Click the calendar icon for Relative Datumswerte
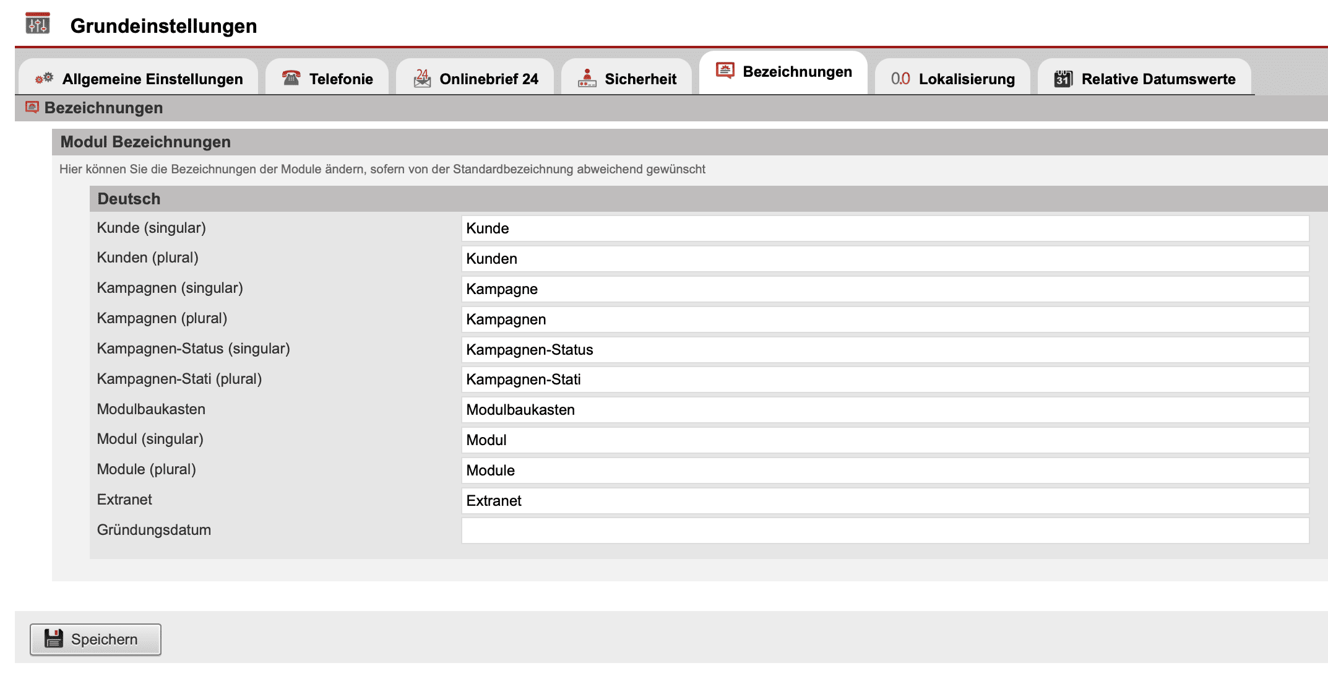This screenshot has width=1328, height=681. [x=1063, y=79]
